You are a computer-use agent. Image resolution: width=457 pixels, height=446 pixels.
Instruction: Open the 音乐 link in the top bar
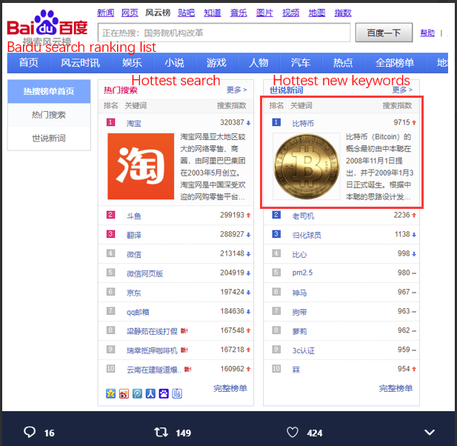238,13
